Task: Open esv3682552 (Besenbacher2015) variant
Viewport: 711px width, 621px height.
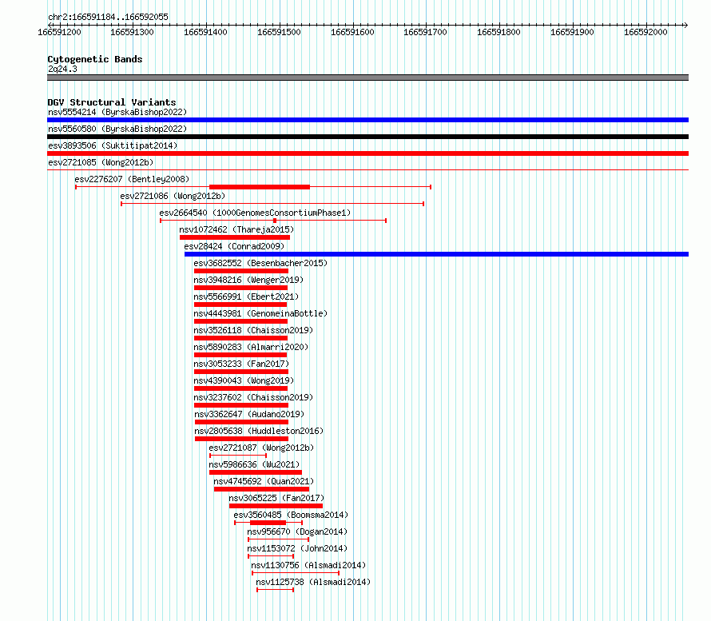Action: point(260,263)
